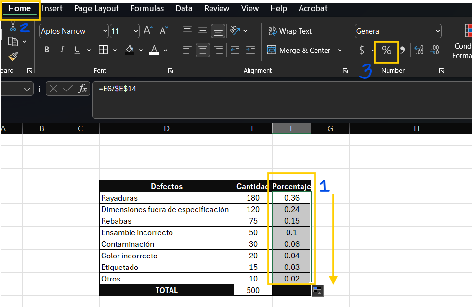Open Conditional Formatting
Viewport: 472px width, 307px height.
463,41
